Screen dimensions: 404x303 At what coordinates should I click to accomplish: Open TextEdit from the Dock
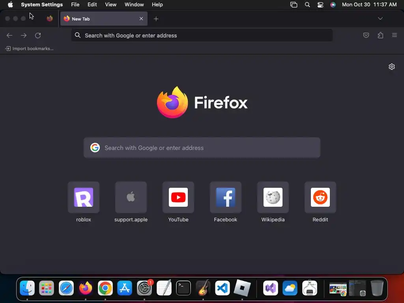[x=164, y=288]
